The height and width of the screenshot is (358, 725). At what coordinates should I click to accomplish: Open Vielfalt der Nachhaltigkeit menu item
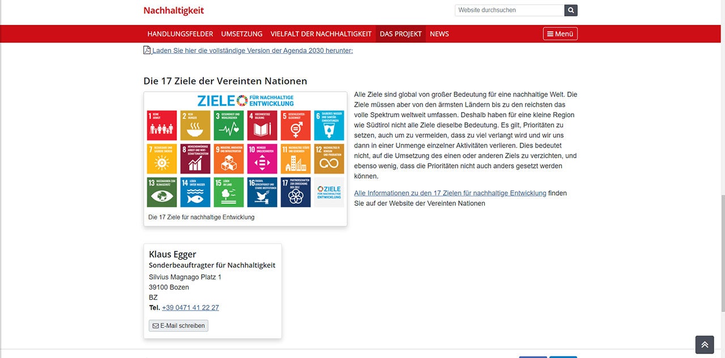(x=321, y=34)
